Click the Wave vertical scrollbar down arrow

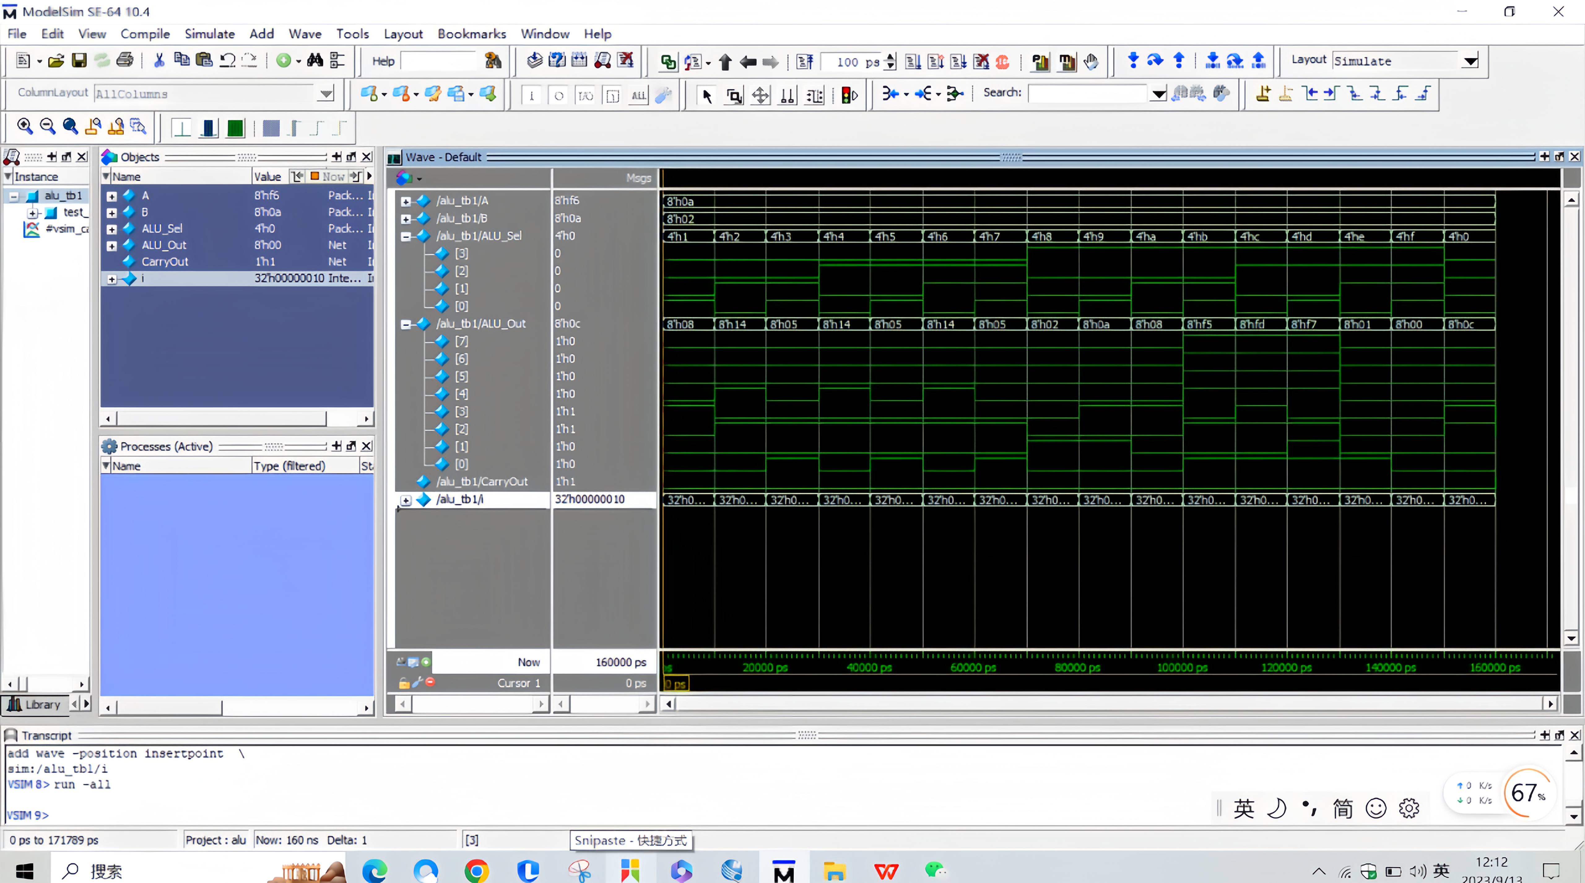click(1571, 638)
